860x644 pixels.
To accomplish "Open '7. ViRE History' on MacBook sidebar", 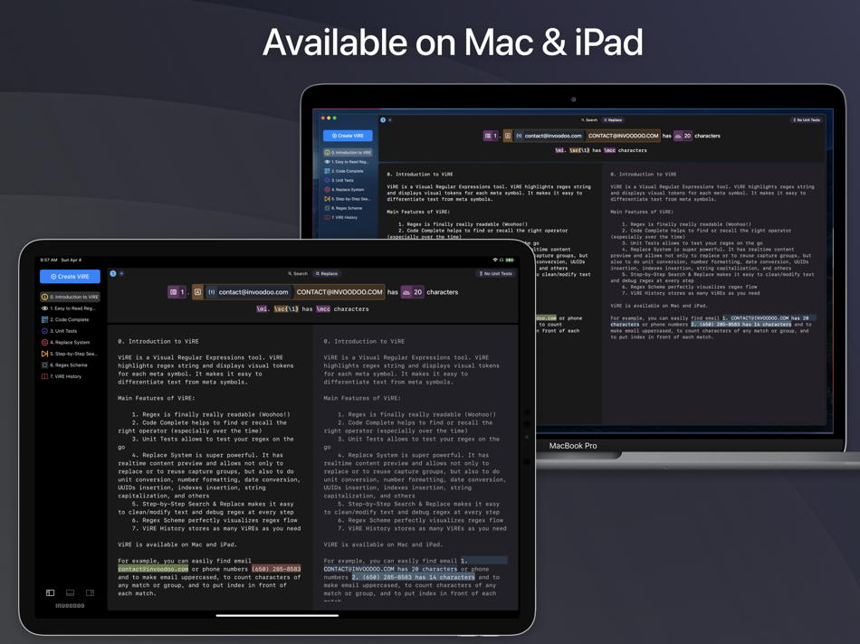I will pyautogui.click(x=348, y=218).
